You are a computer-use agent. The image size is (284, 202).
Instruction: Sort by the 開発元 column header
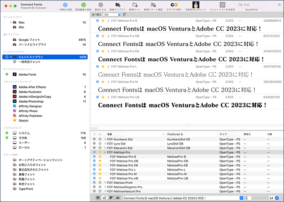pos(254,135)
